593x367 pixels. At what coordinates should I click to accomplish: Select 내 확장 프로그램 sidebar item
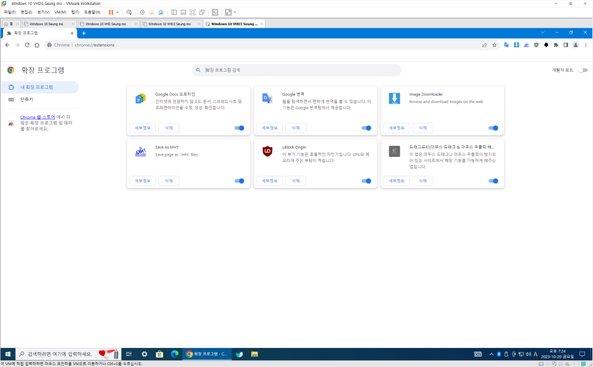[39, 87]
